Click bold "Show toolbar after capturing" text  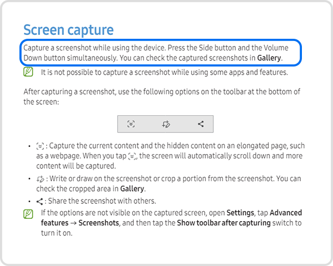pos(224,223)
